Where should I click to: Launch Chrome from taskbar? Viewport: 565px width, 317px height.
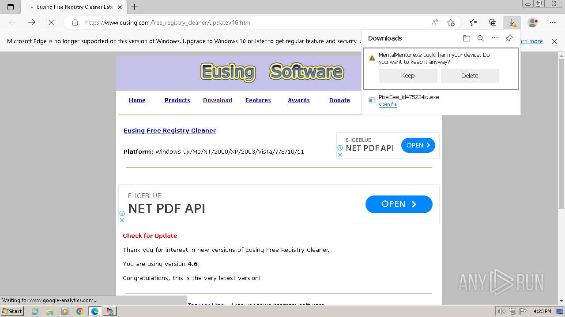click(x=79, y=311)
